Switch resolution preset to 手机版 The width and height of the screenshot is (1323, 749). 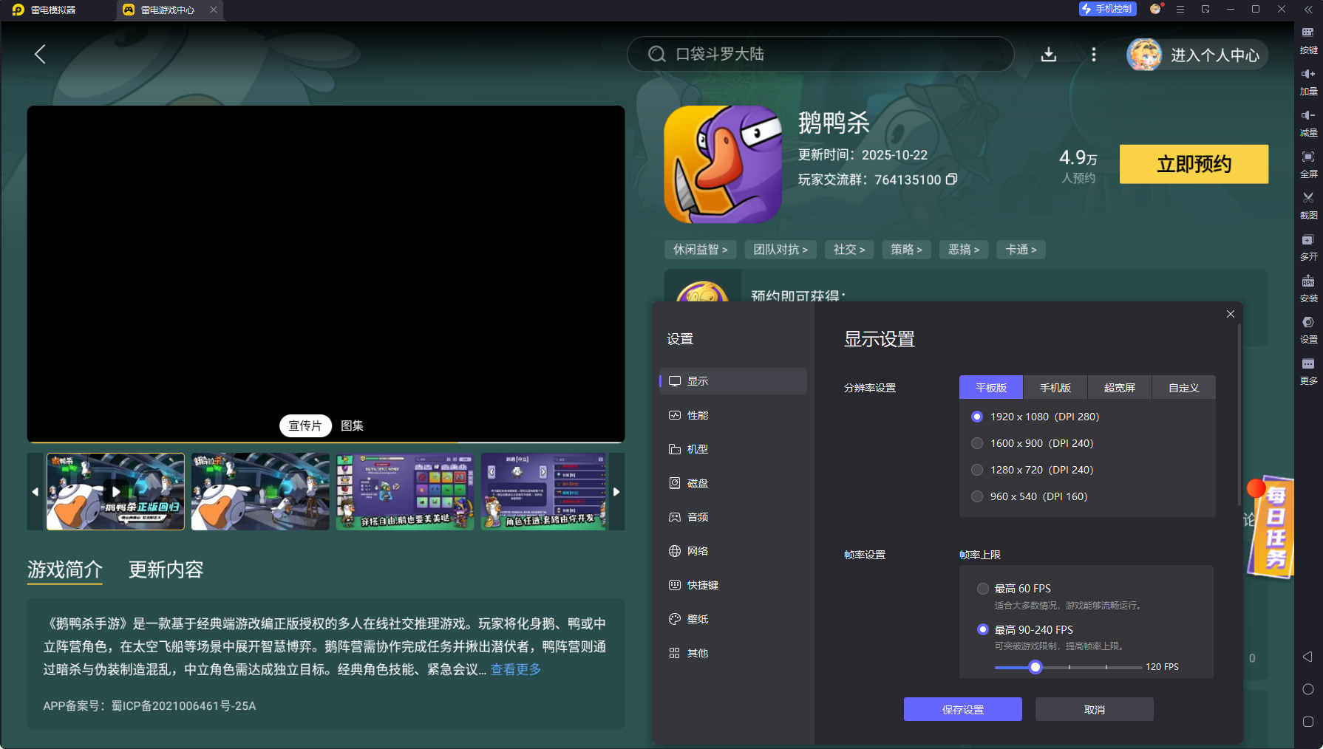pos(1055,387)
